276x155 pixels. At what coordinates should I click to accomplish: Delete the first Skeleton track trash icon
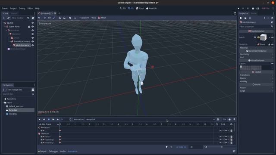point(232,136)
